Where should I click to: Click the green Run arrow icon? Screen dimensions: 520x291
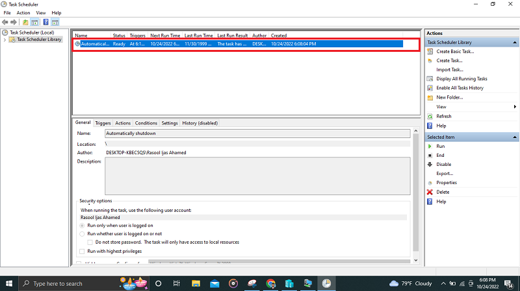click(430, 146)
